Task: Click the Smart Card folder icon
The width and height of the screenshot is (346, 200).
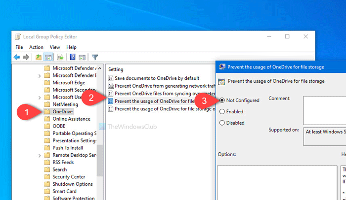Action: tap(47, 191)
